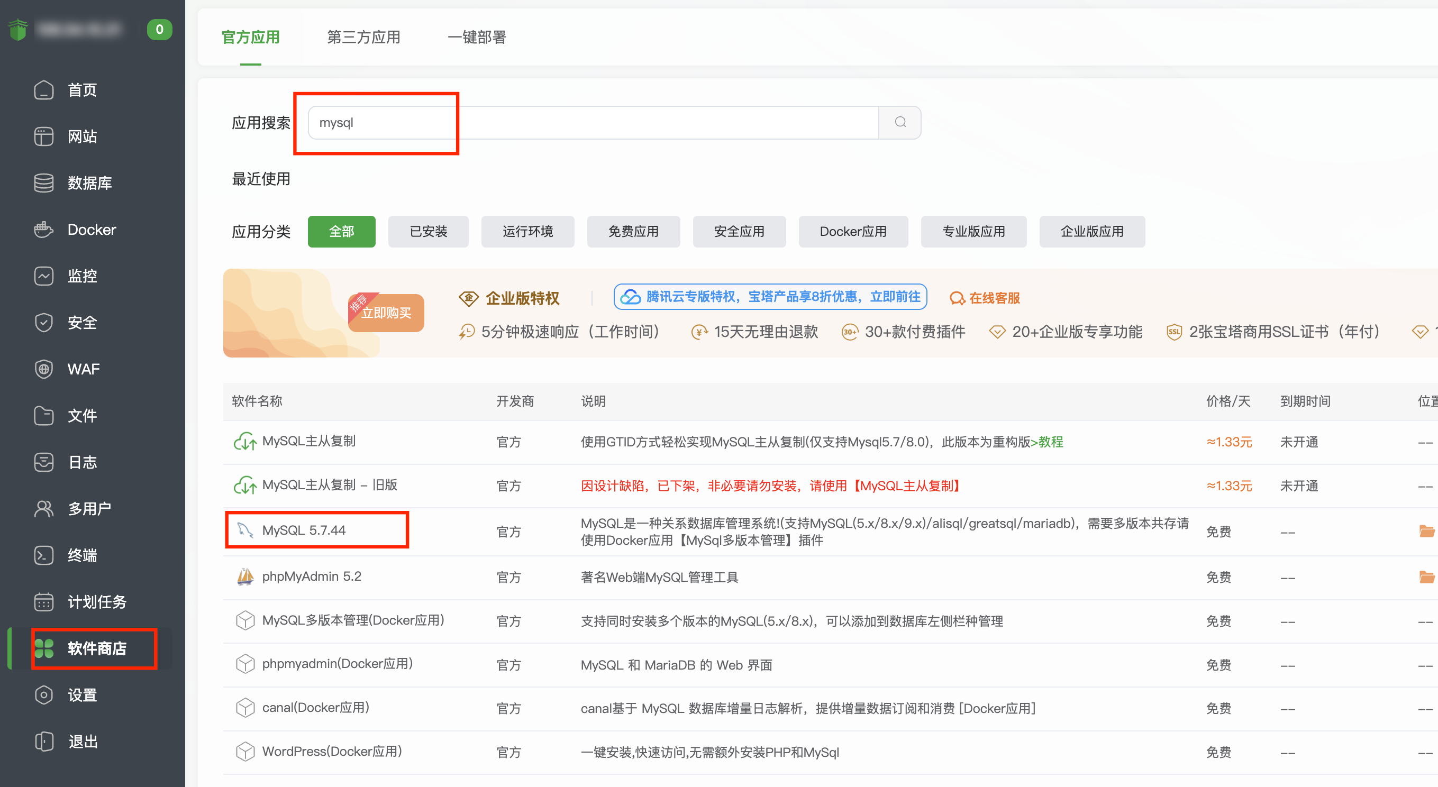Select the 全部 category filter
This screenshot has width=1438, height=787.
pos(342,232)
